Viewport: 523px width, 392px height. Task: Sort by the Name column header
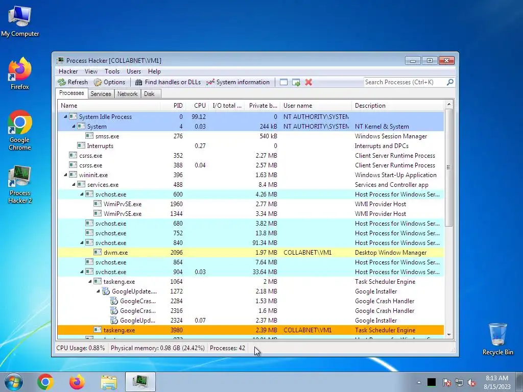[109, 106]
